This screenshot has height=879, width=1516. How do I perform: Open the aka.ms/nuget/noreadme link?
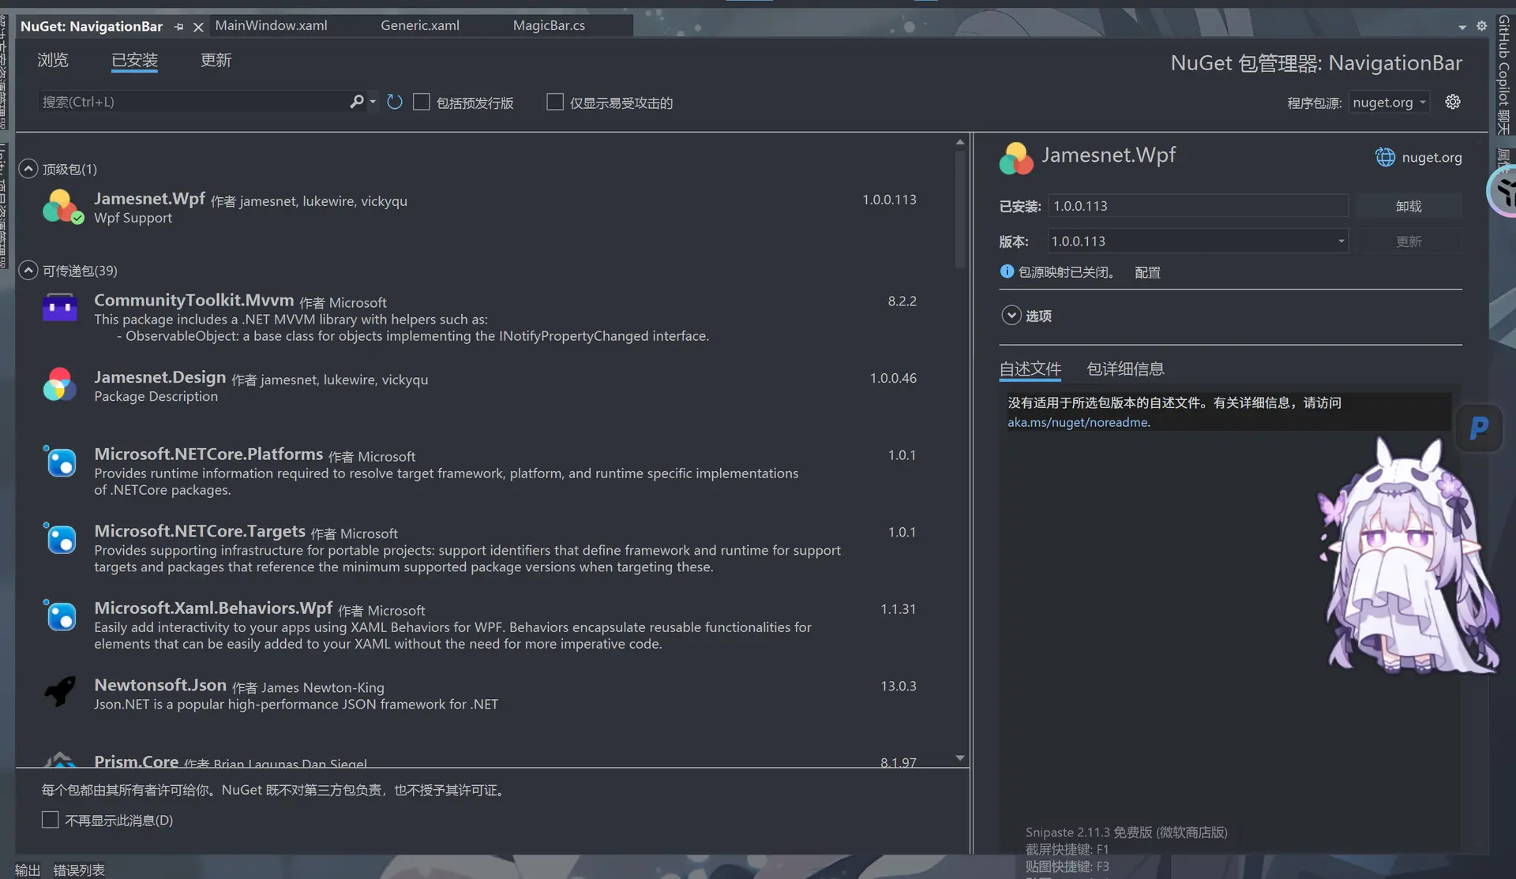click(1079, 422)
